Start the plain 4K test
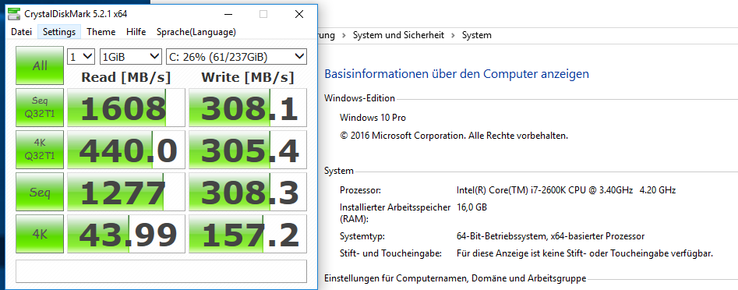Screen dimensions: 738x290 [x=40, y=234]
